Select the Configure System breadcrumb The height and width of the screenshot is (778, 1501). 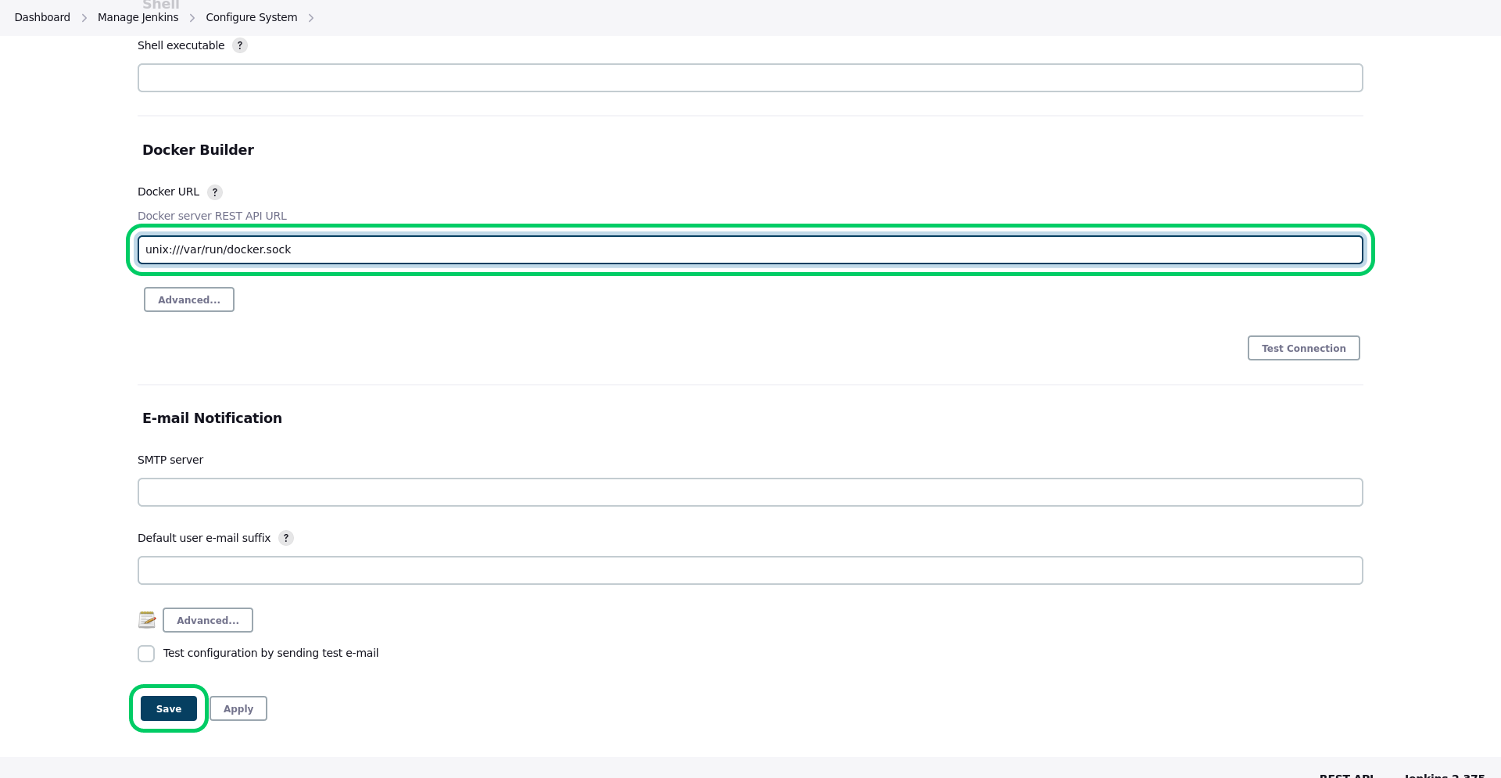pyautogui.click(x=252, y=17)
